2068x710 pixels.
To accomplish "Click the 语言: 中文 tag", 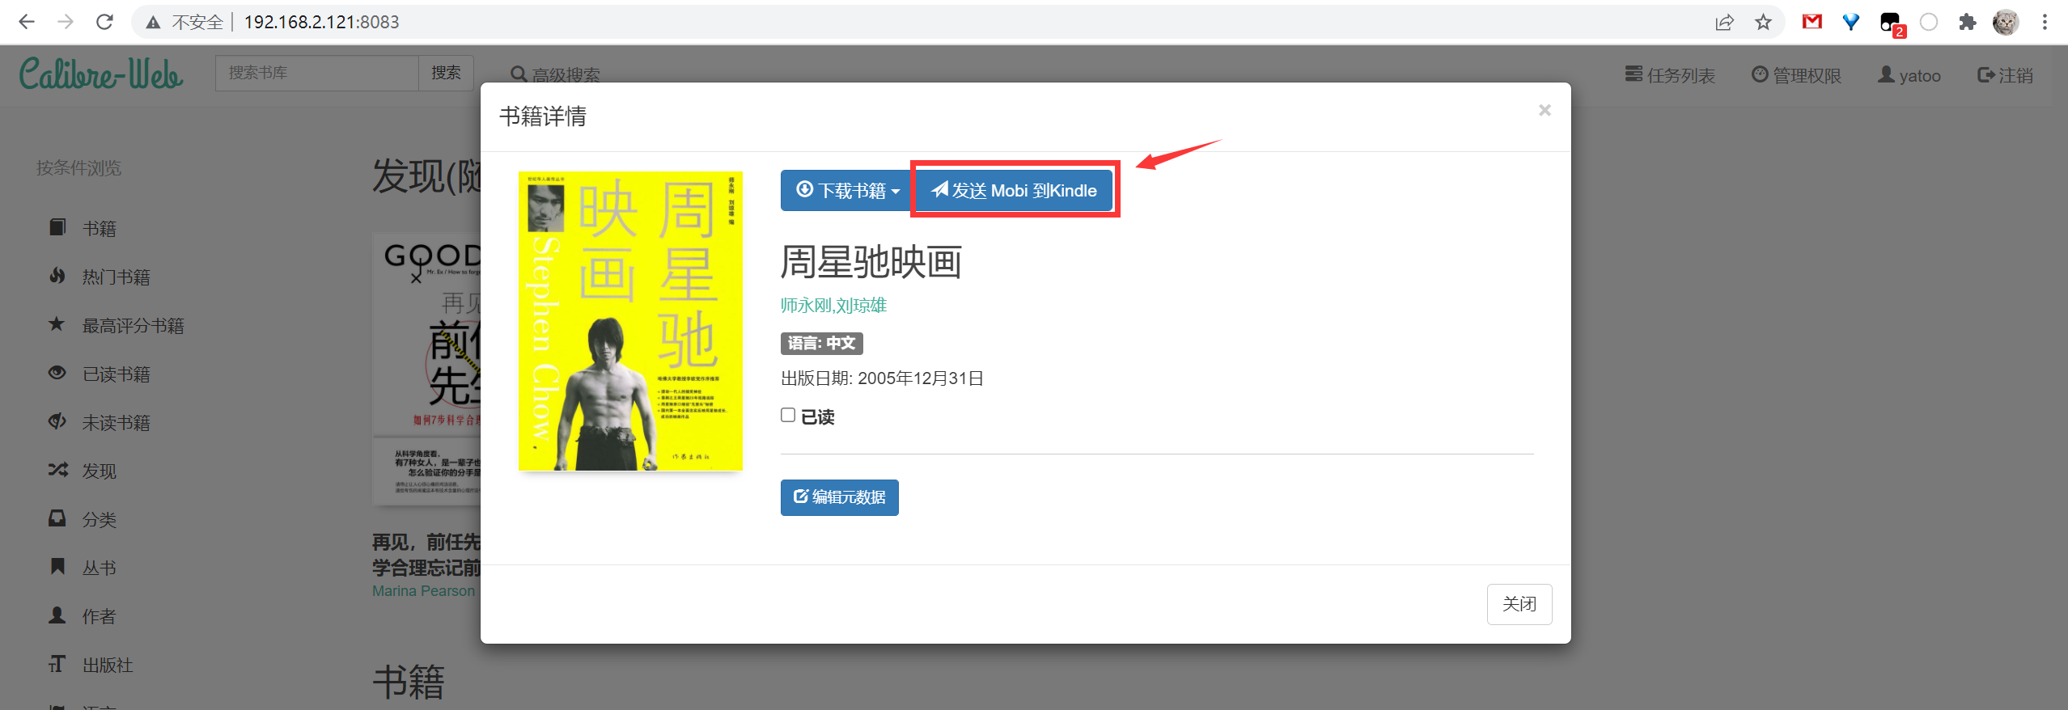I will click(821, 343).
